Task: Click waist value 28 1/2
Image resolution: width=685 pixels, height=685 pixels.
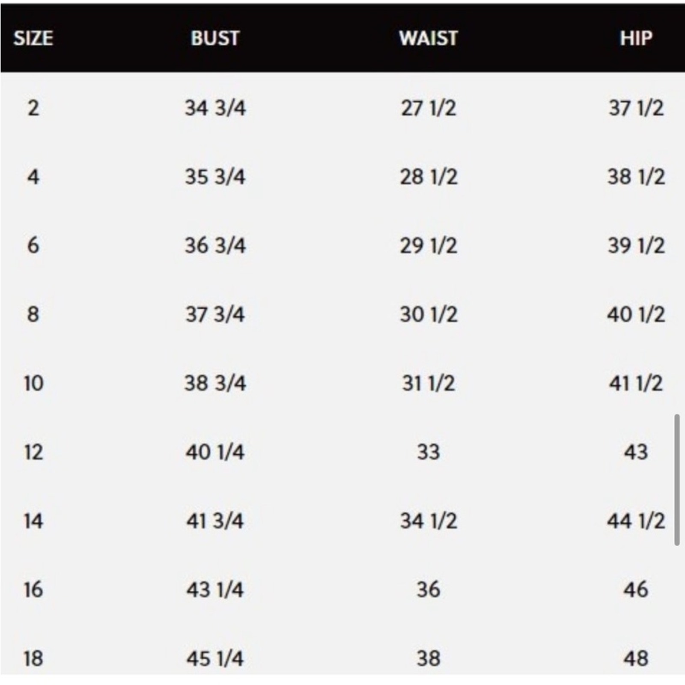Action: click(x=429, y=177)
